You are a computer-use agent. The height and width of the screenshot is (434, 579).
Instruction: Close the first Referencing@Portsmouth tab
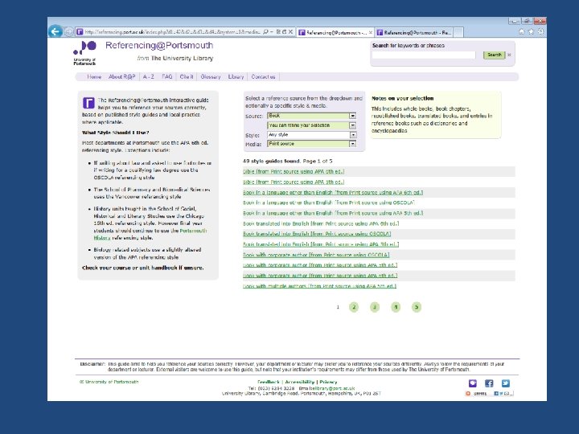coord(371,32)
